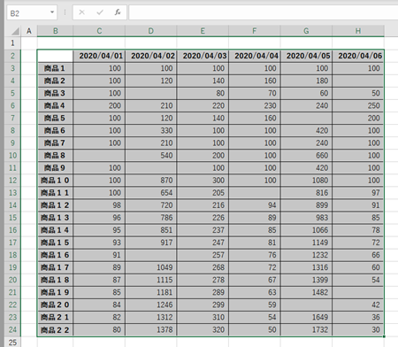Select row 24 header

12,329
